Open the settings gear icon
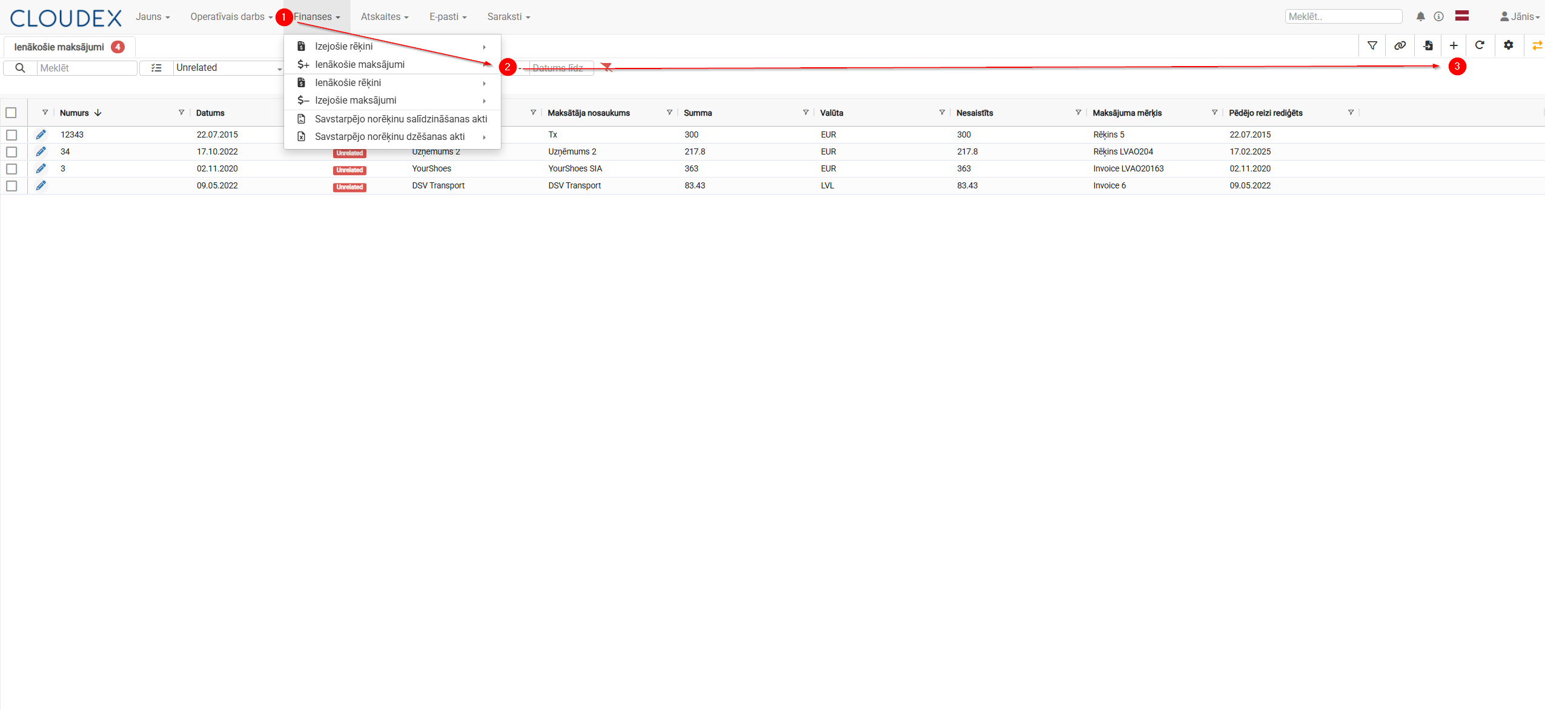Image resolution: width=1545 pixels, height=710 pixels. click(1509, 45)
